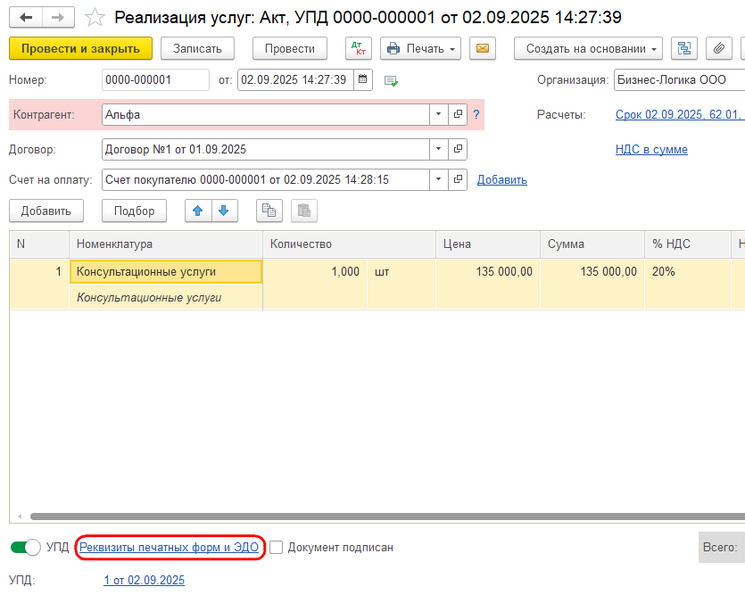Add document to favorites with star icon
The height and width of the screenshot is (595, 745).
click(95, 18)
